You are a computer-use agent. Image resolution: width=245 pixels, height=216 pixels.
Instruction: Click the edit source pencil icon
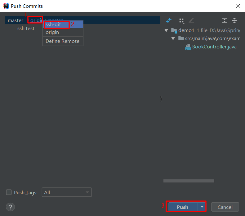191,21
